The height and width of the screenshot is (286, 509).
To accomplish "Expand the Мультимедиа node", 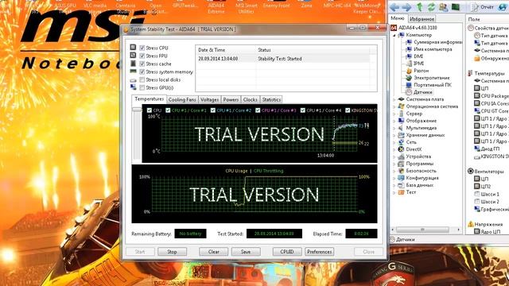I will [394, 128].
